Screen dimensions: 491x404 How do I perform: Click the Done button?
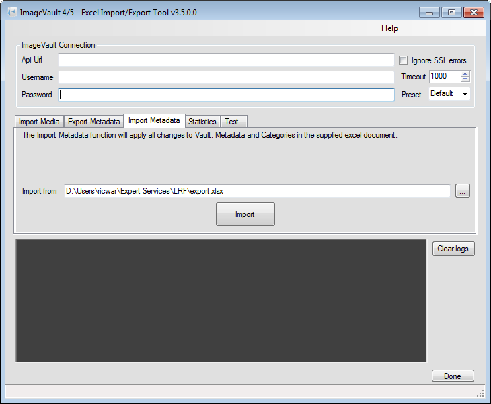click(453, 376)
